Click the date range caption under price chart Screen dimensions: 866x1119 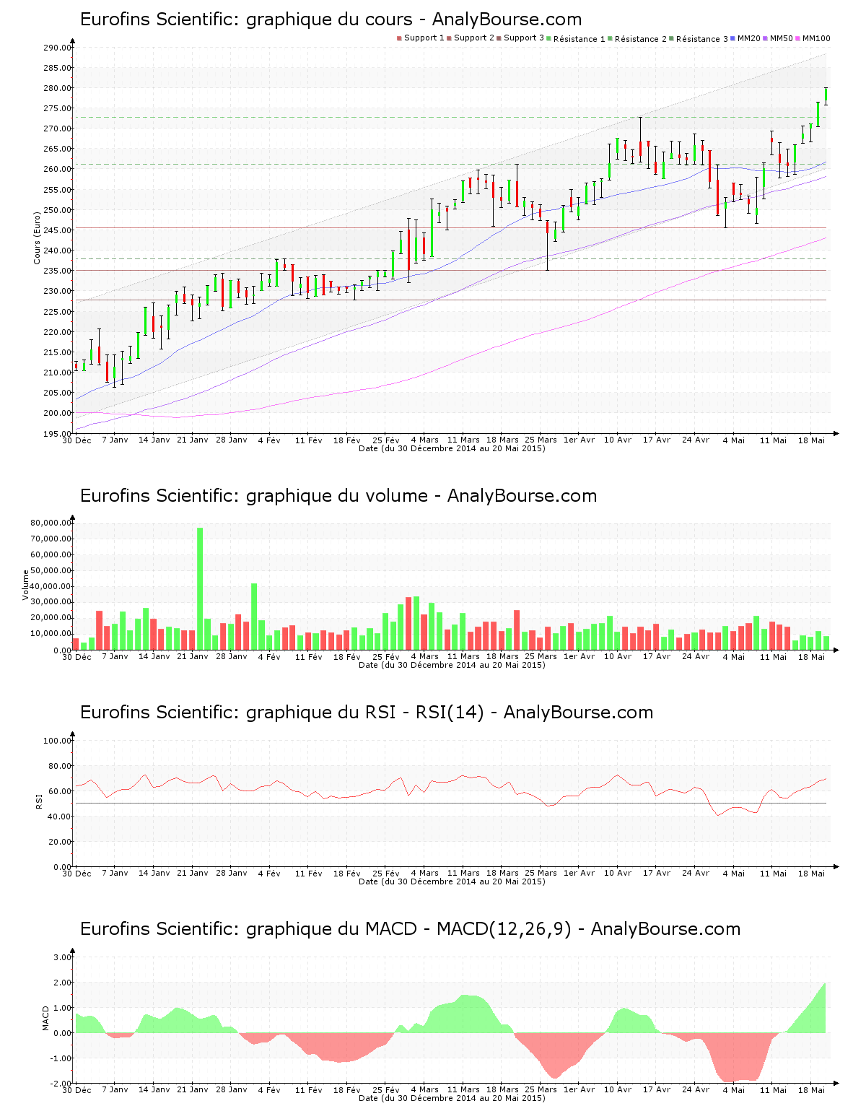point(452,448)
